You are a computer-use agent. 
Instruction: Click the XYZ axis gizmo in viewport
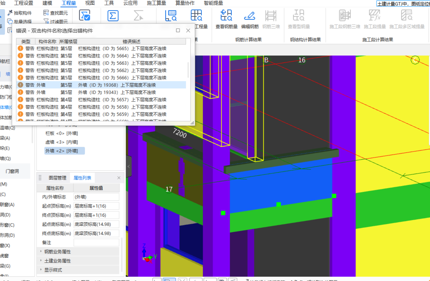click(149, 254)
